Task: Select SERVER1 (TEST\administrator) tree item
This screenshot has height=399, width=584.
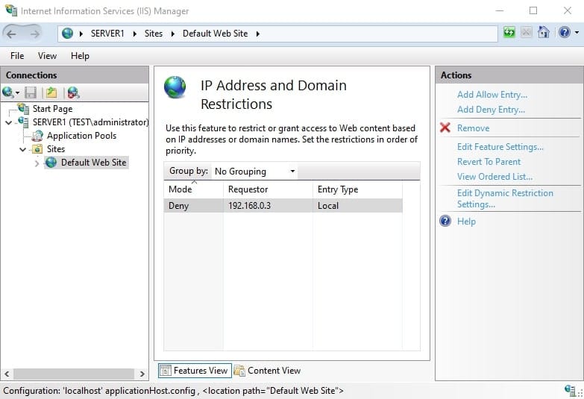Action: pos(90,122)
